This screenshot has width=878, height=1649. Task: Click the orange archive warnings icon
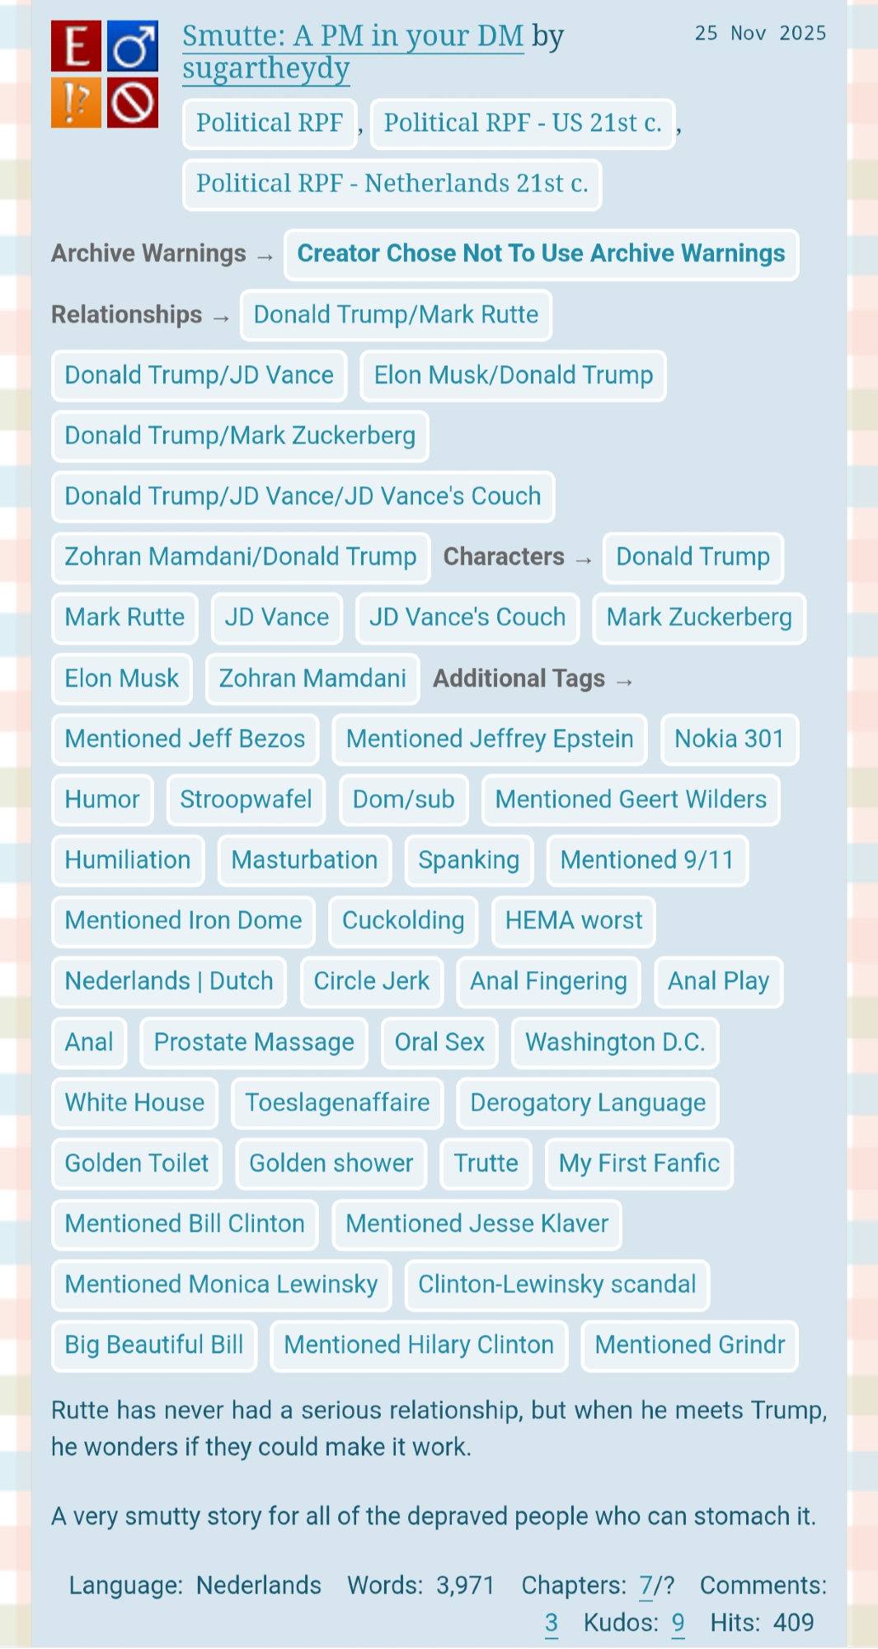click(76, 103)
